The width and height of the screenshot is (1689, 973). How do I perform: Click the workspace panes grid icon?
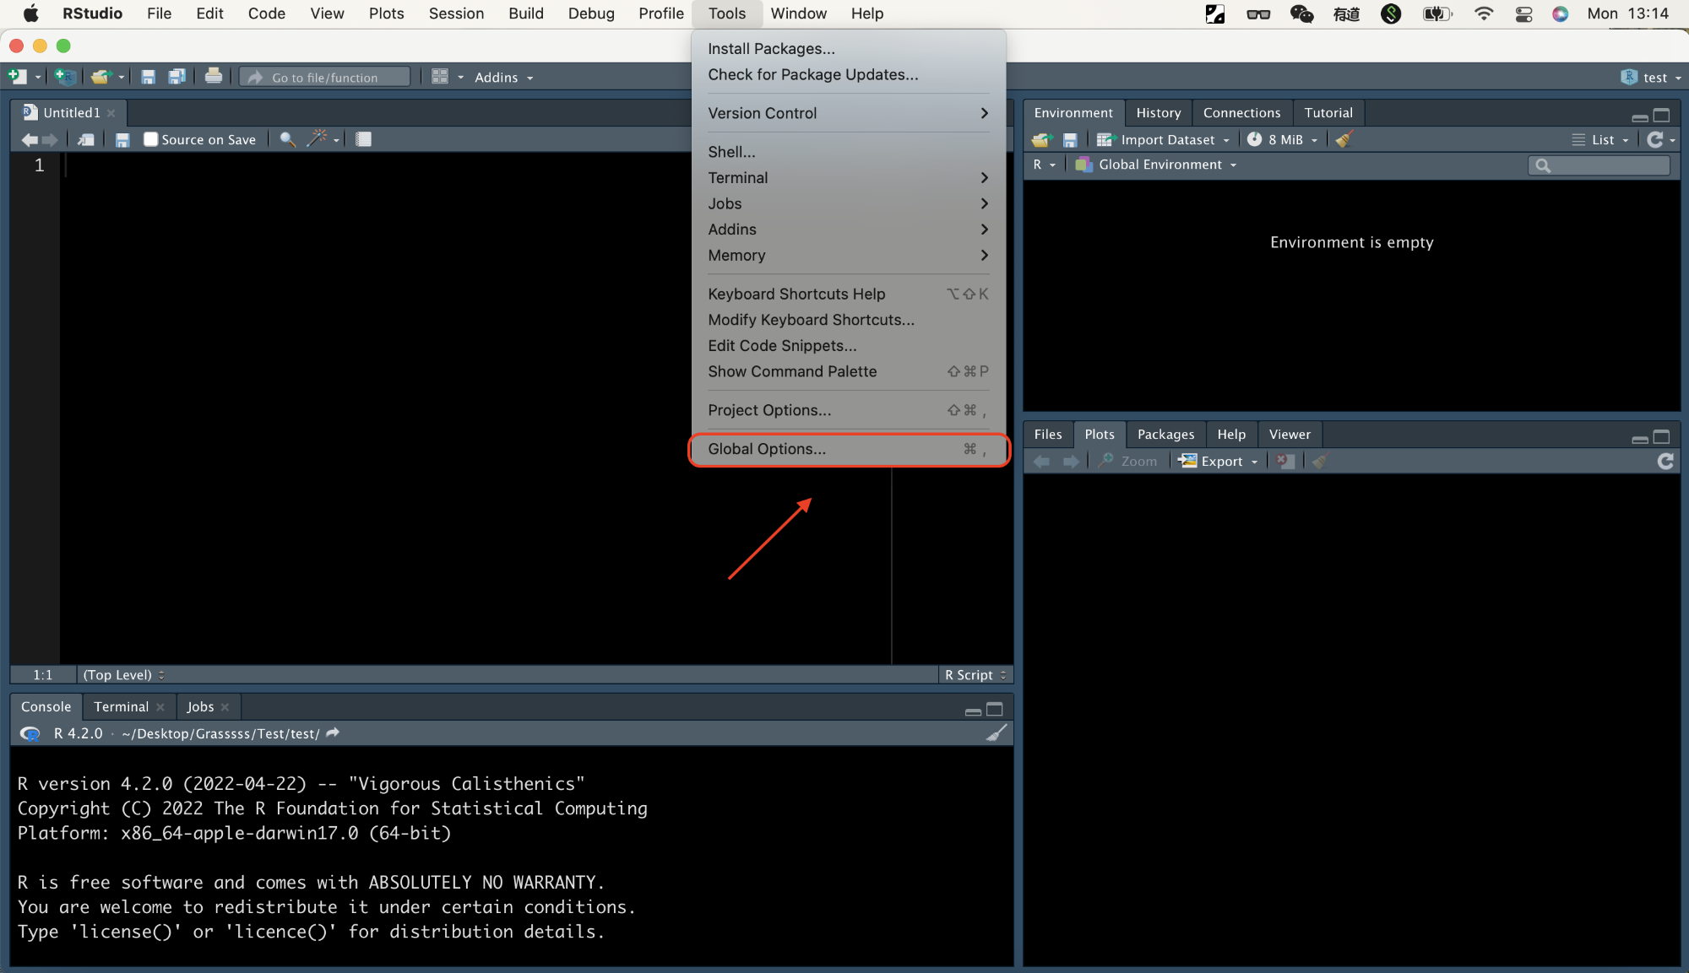pos(440,77)
